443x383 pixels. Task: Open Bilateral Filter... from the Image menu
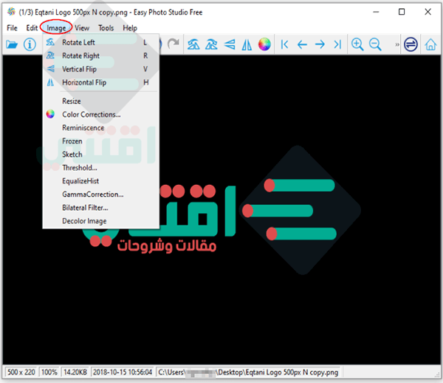100,207
